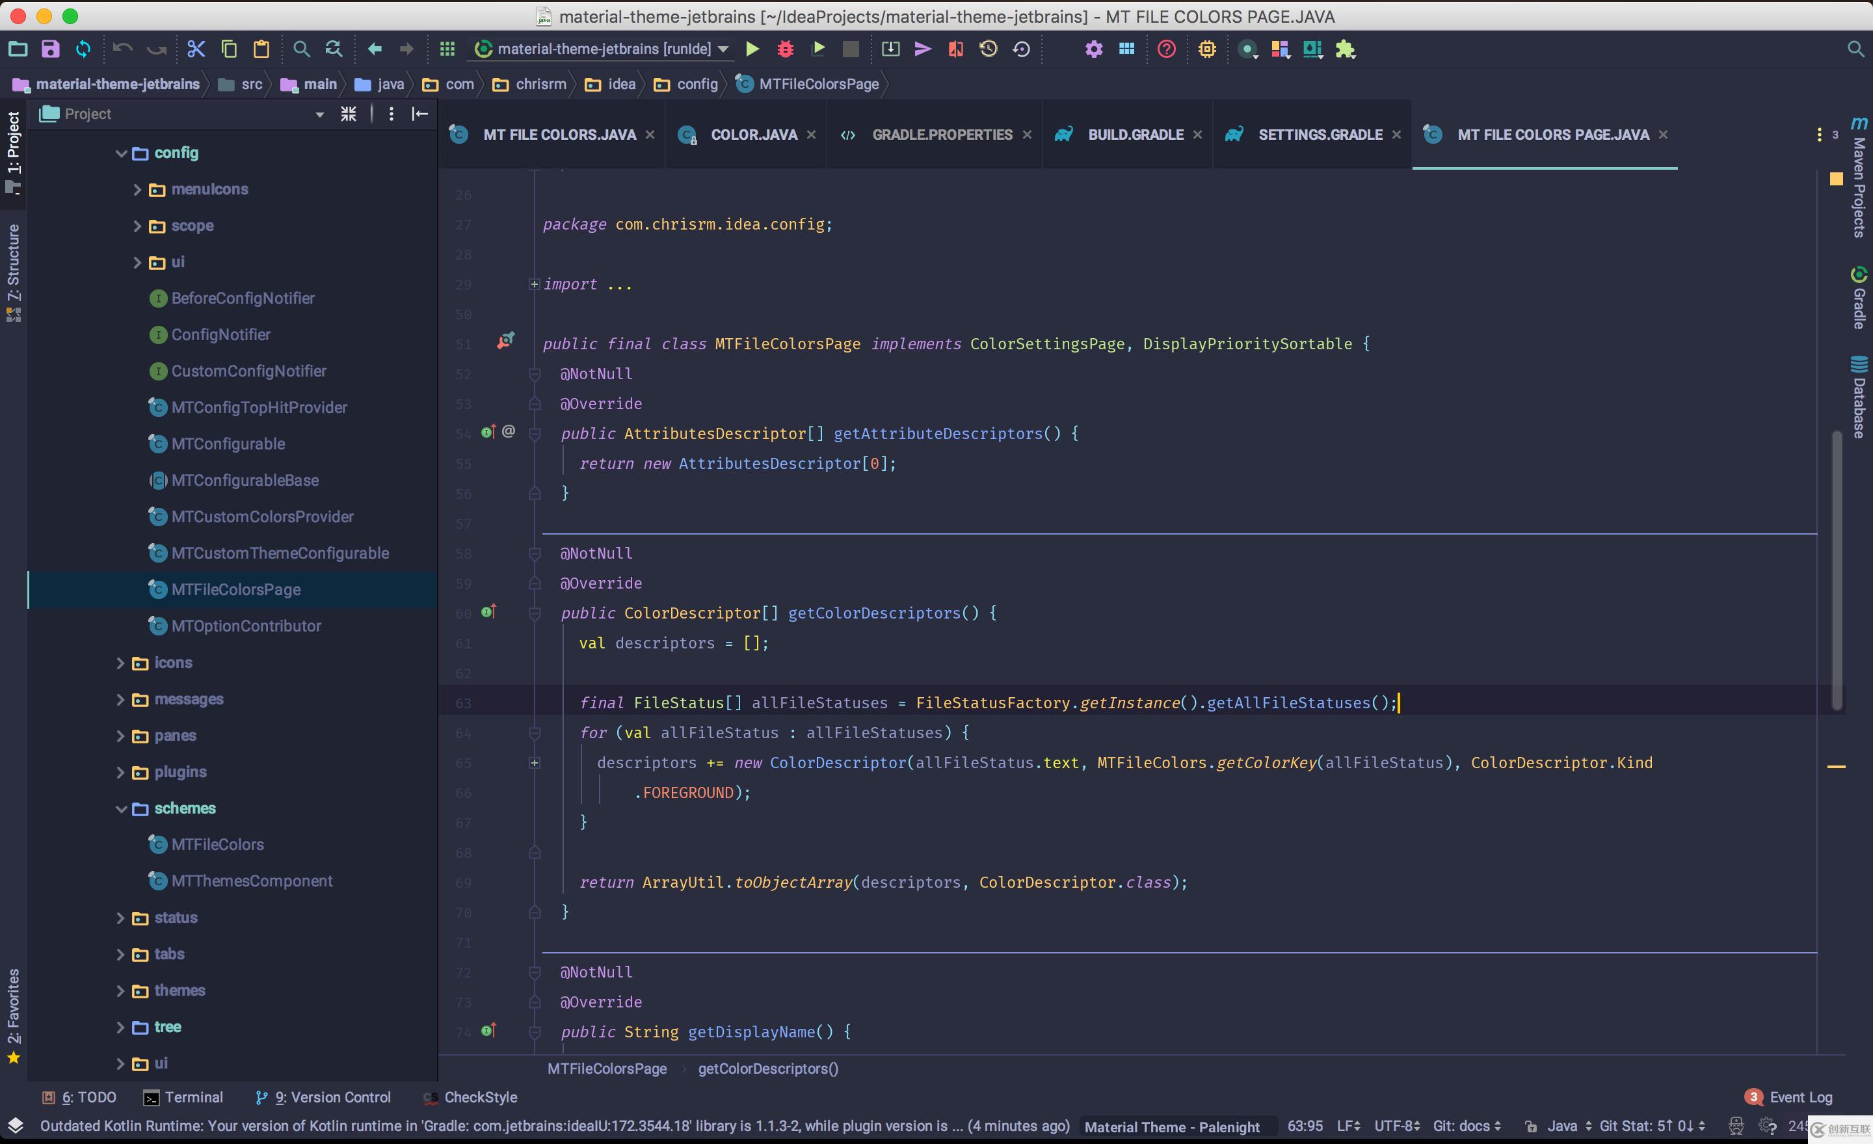
Task: Click MTFileColorsPage in project tree
Action: [x=235, y=589]
